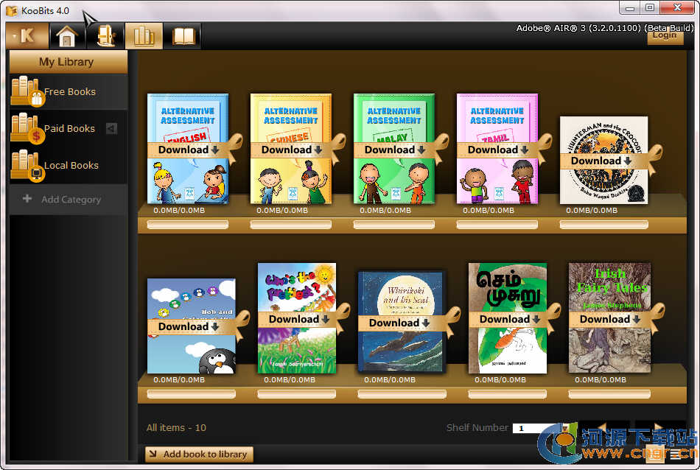Select the Free Books category
Image resolution: width=700 pixels, height=470 pixels.
click(69, 92)
